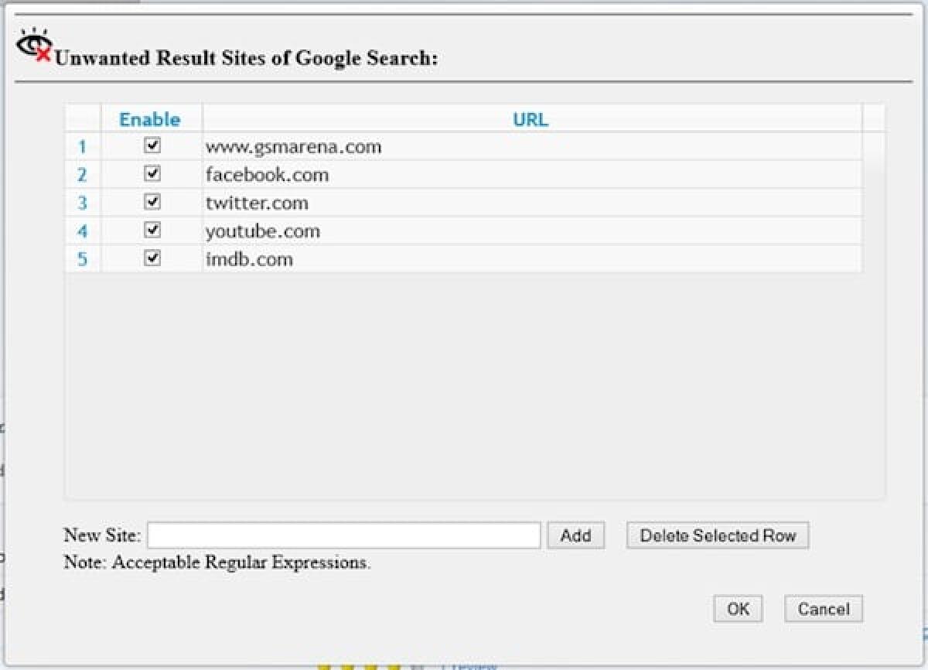
Task: Click the Enable column header
Action: (x=150, y=119)
